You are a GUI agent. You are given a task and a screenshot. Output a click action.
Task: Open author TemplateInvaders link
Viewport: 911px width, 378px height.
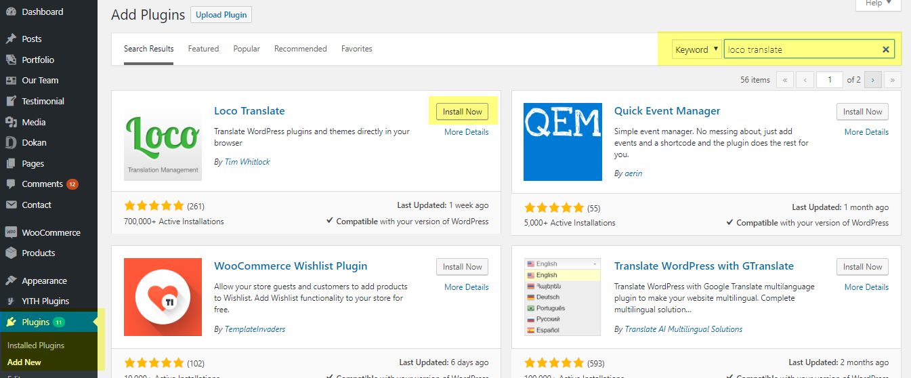(255, 329)
